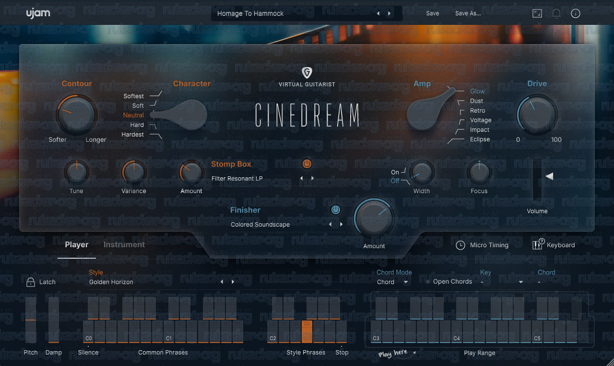The height and width of the screenshot is (366, 614).
Task: Show the Keyboard help icon
Action: pos(537,244)
